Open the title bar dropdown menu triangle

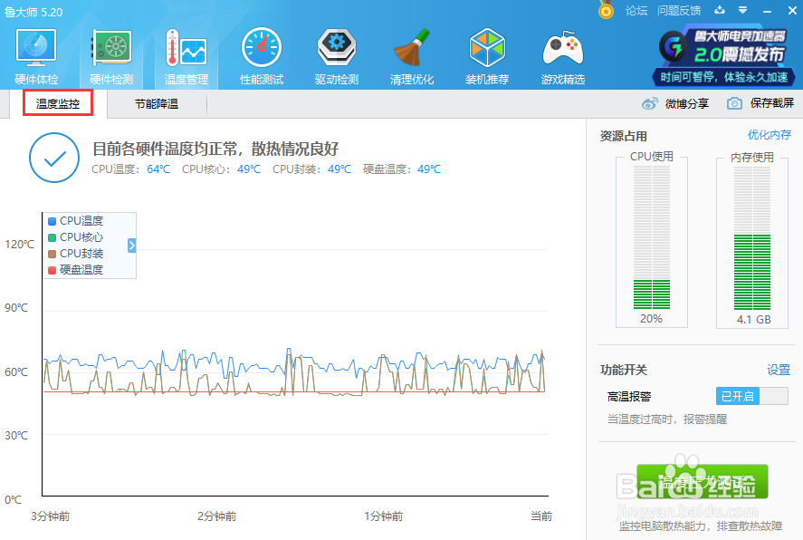(742, 10)
